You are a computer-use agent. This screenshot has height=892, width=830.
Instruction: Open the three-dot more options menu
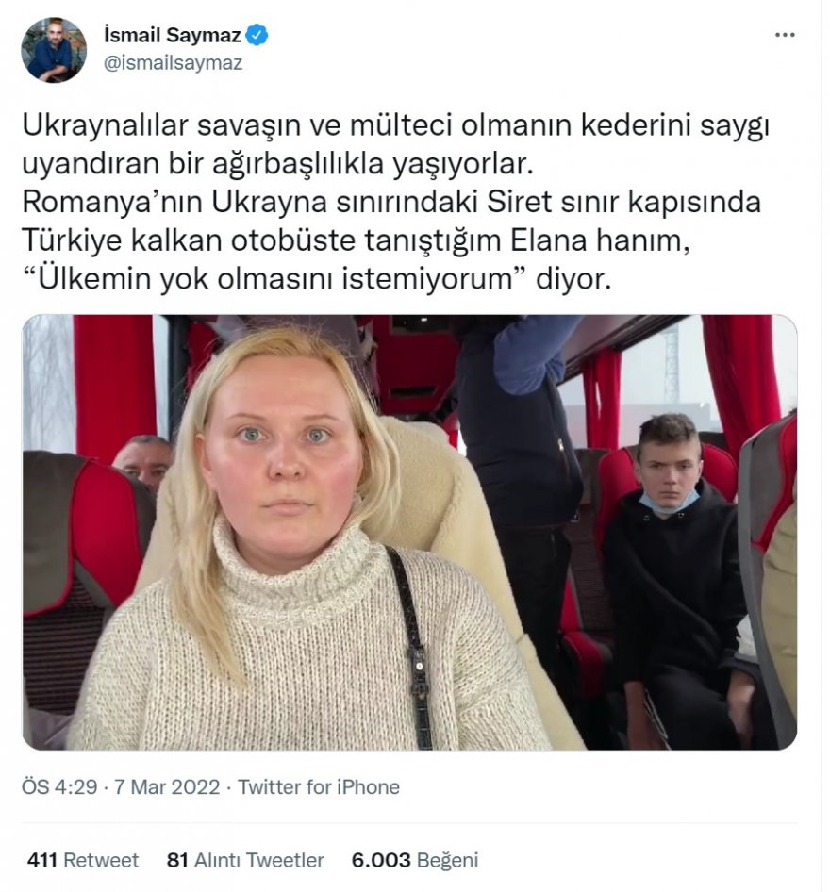pyautogui.click(x=785, y=35)
